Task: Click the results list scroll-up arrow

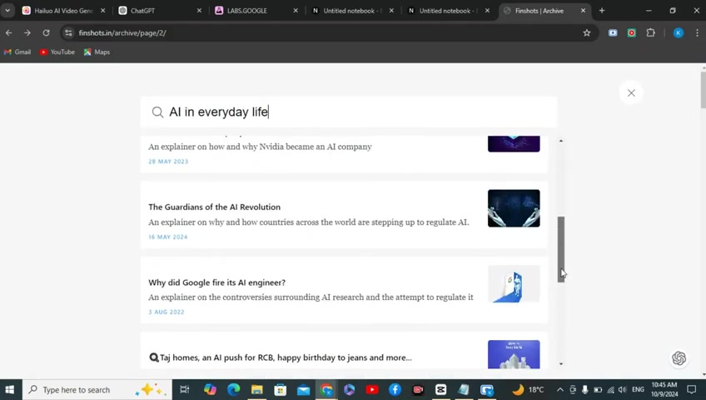Action: [561, 141]
